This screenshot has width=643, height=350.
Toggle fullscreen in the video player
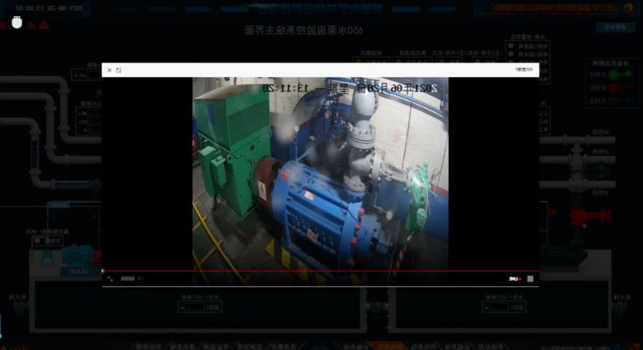tap(110, 278)
